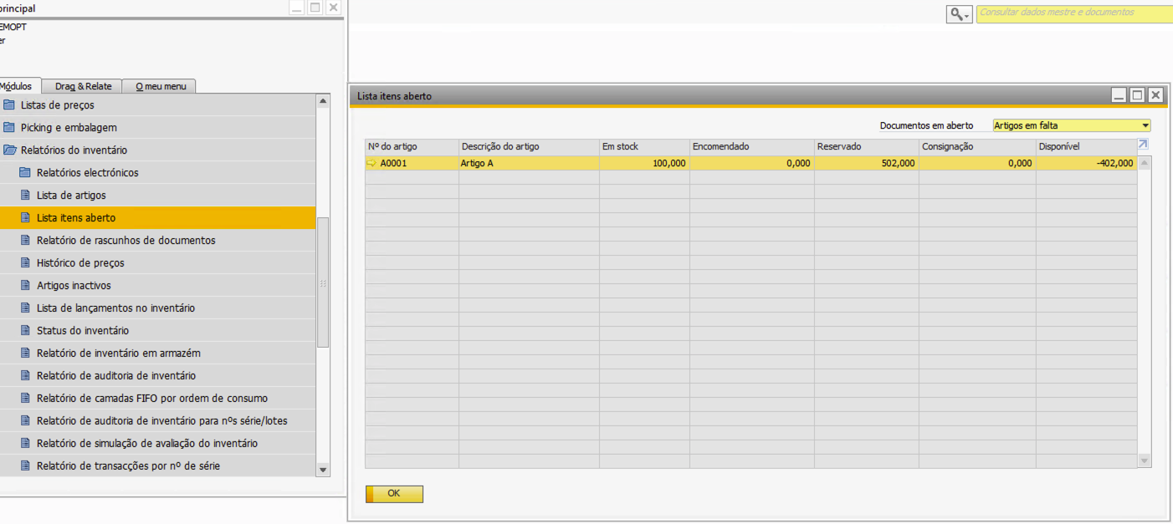The image size is (1173, 524).
Task: Click the expand table icon above the scrollbar
Action: click(1144, 145)
